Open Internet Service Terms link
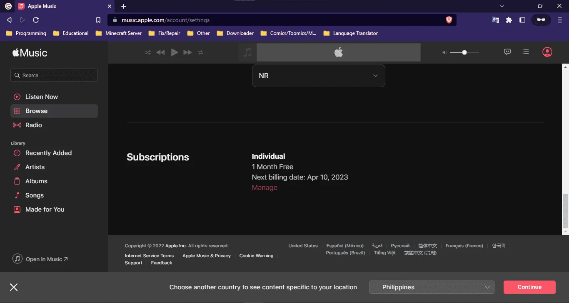Image resolution: width=569 pixels, height=303 pixels. click(149, 256)
